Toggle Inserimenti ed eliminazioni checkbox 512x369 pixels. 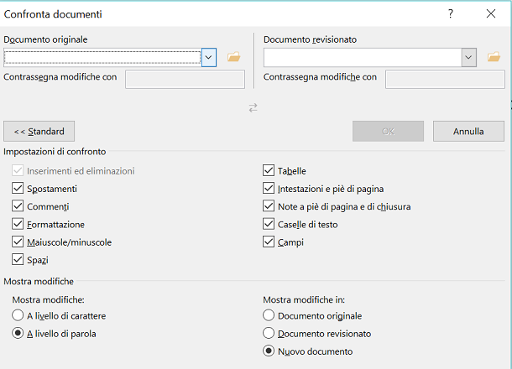[18, 170]
